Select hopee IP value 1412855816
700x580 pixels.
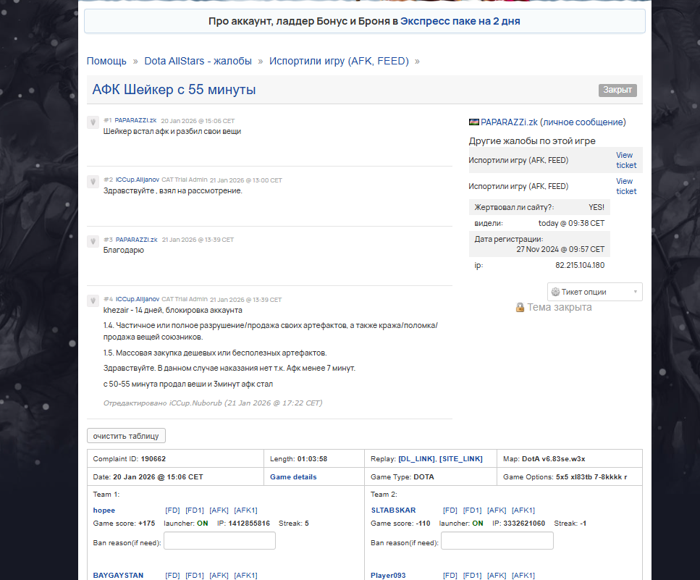249,524
